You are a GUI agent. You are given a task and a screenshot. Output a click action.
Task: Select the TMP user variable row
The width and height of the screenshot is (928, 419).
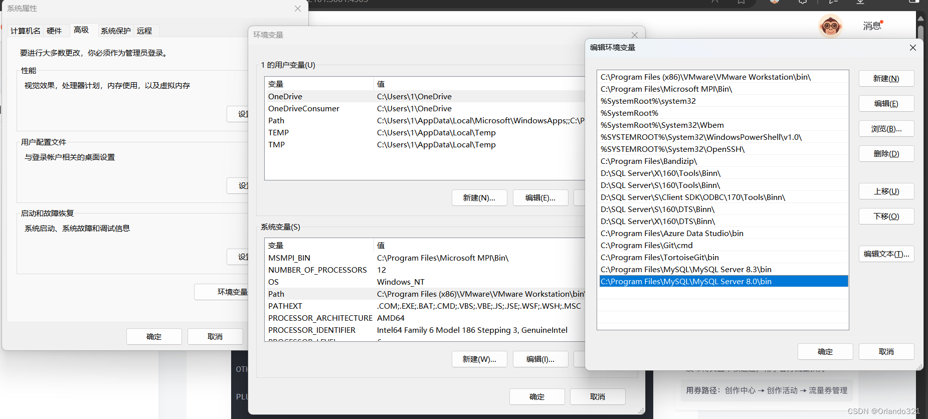(x=425, y=144)
